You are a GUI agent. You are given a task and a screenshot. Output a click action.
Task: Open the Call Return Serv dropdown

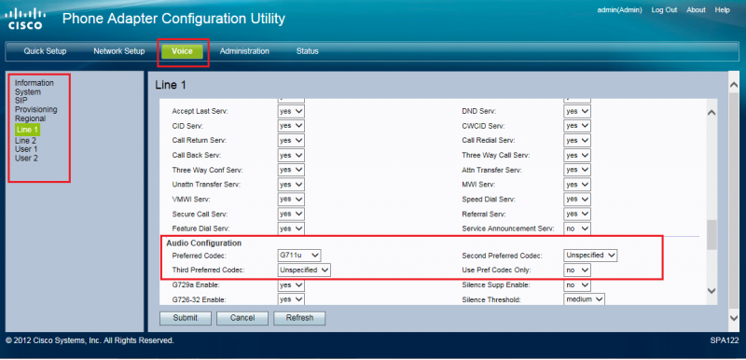(x=291, y=141)
